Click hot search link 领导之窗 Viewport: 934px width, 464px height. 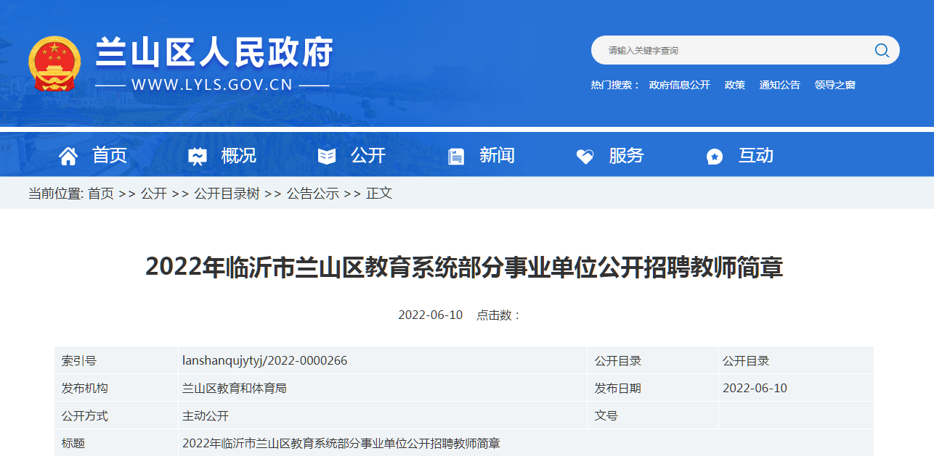pyautogui.click(x=835, y=85)
